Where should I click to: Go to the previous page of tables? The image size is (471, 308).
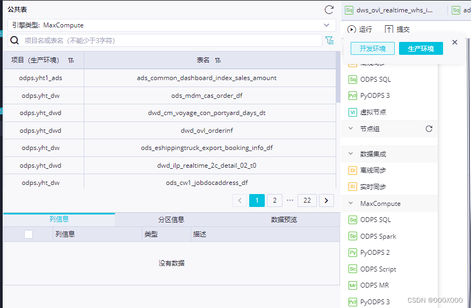pos(240,200)
